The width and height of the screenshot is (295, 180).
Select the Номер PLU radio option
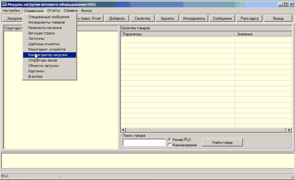(179, 140)
